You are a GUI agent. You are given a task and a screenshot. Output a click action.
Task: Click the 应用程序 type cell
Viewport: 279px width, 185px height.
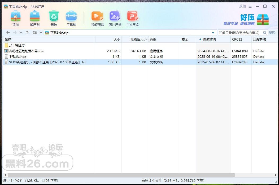tap(156, 51)
